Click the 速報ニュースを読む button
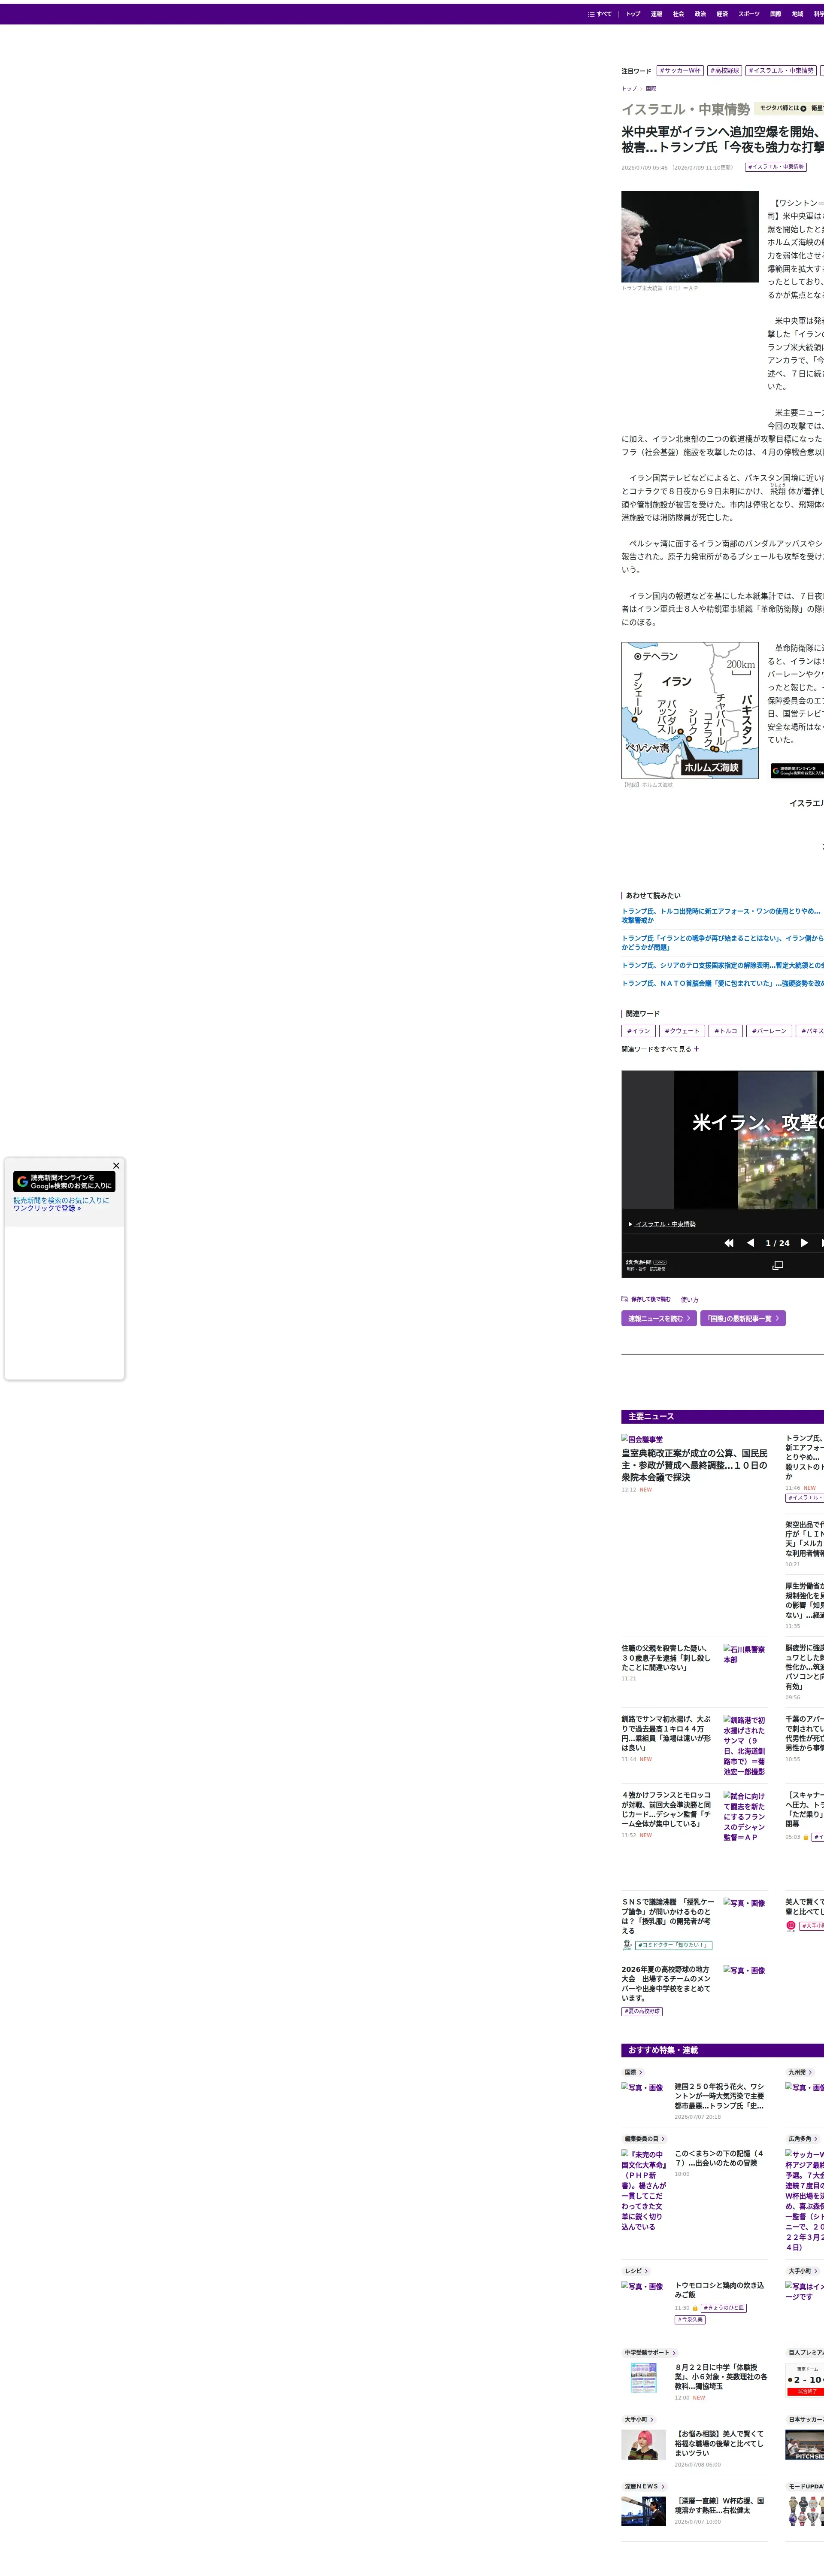 659,1318
